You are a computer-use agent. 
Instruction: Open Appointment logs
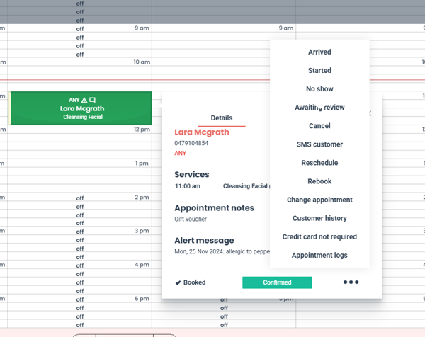point(319,255)
